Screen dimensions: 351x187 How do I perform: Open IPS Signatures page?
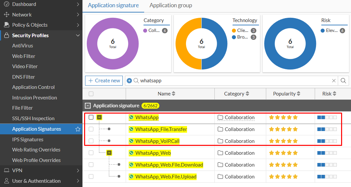coord(28,139)
